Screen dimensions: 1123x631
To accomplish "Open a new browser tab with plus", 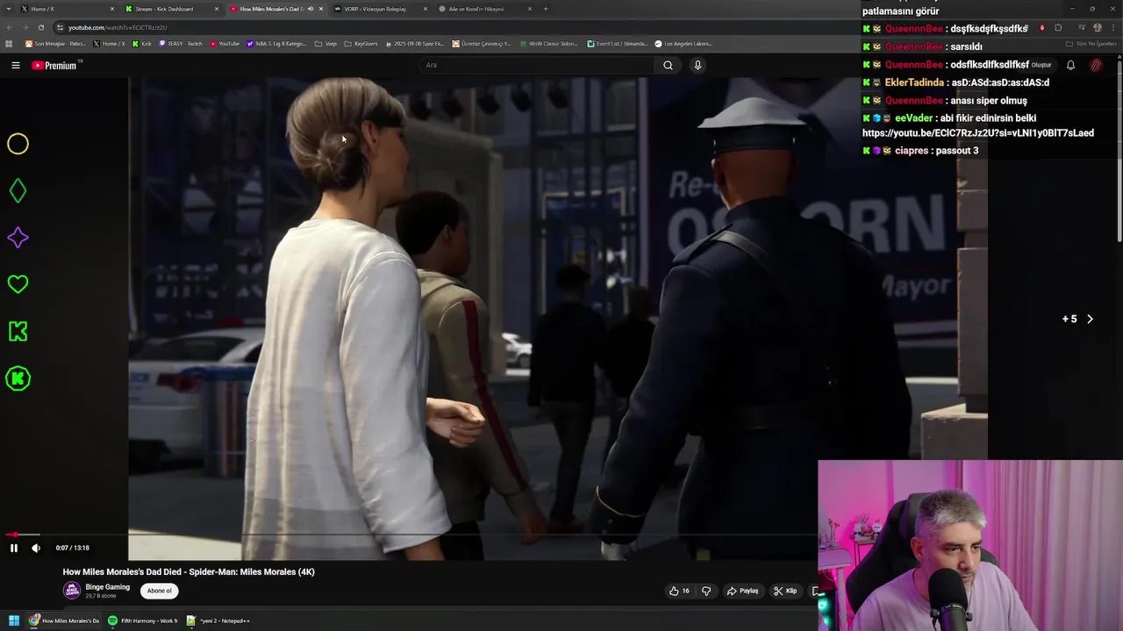I will [546, 9].
